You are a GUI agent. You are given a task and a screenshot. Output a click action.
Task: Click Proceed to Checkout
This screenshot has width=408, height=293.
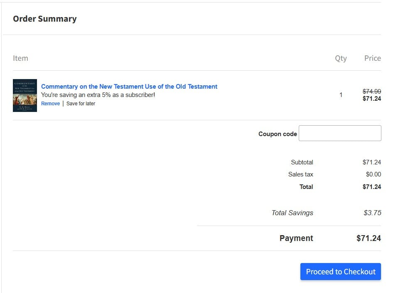tap(340, 271)
